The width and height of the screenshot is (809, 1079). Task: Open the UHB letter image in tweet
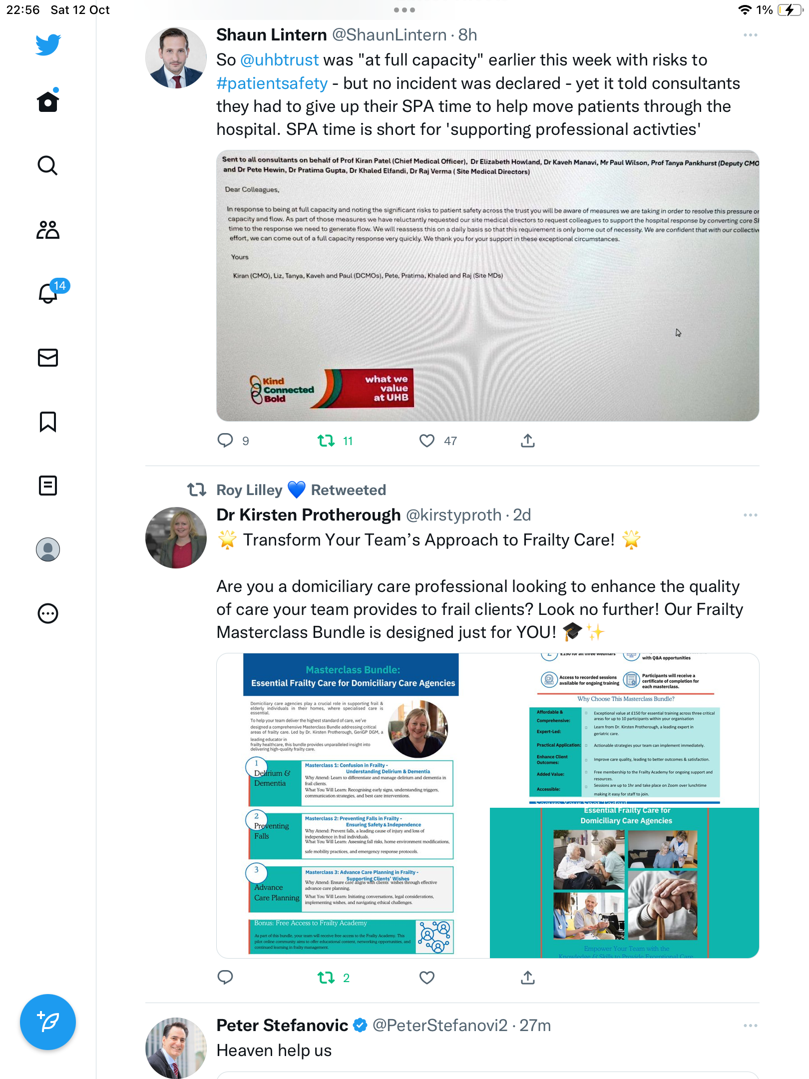tap(487, 286)
